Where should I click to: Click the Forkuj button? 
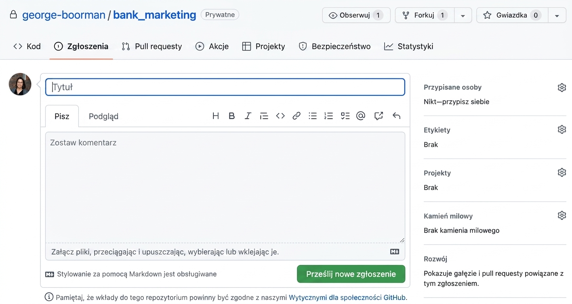tap(425, 15)
